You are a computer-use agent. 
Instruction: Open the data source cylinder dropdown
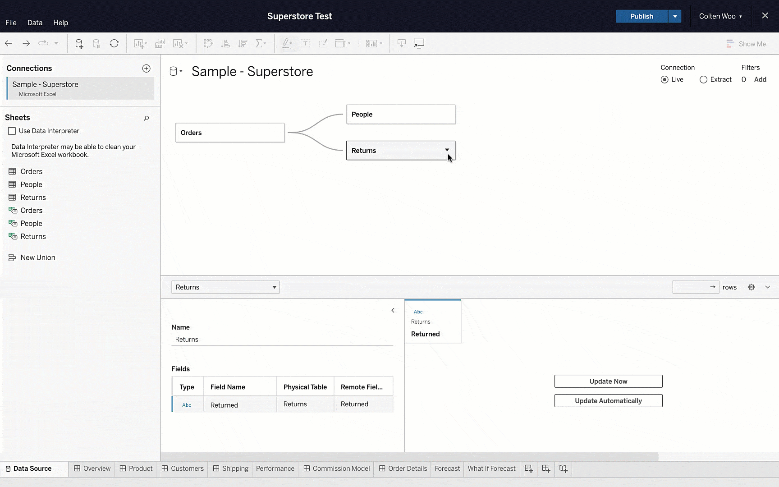click(x=176, y=72)
